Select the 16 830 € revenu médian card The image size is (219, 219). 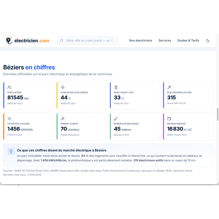(x=188, y=127)
